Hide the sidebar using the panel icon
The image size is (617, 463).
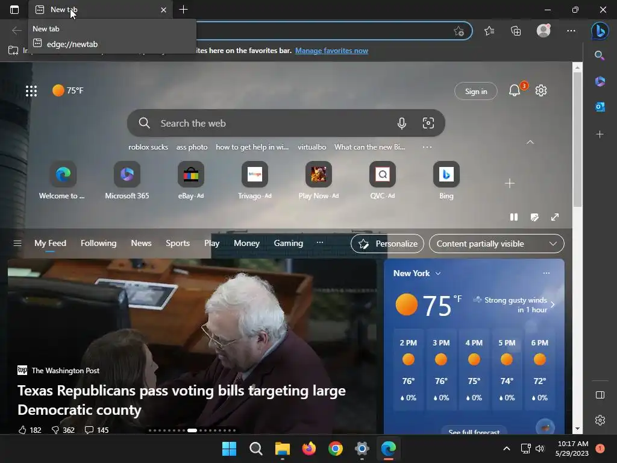pyautogui.click(x=600, y=395)
